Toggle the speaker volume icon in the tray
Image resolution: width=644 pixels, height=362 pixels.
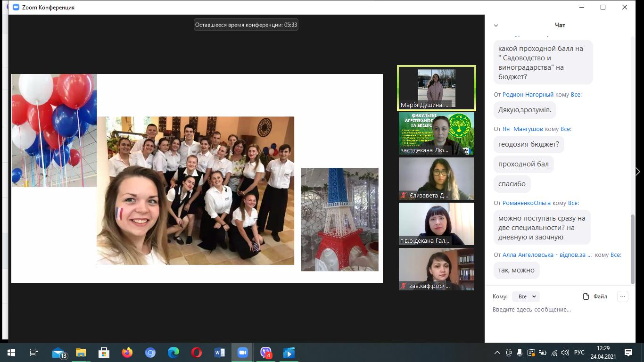(x=565, y=353)
